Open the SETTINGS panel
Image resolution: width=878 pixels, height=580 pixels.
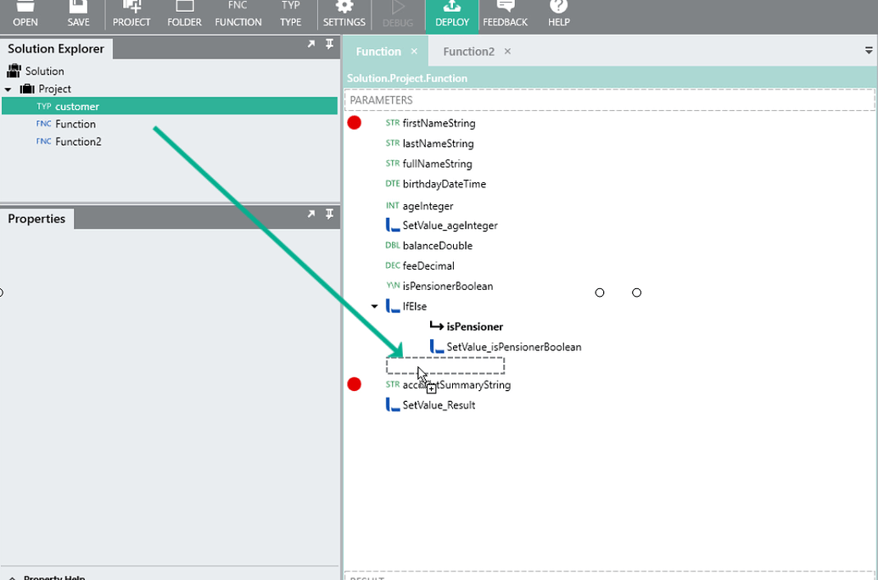344,14
